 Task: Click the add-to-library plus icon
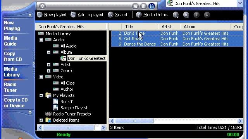pos(176,15)
